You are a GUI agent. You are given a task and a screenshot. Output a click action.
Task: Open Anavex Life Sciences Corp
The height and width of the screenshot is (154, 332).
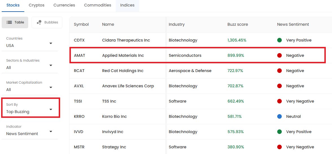128,86
